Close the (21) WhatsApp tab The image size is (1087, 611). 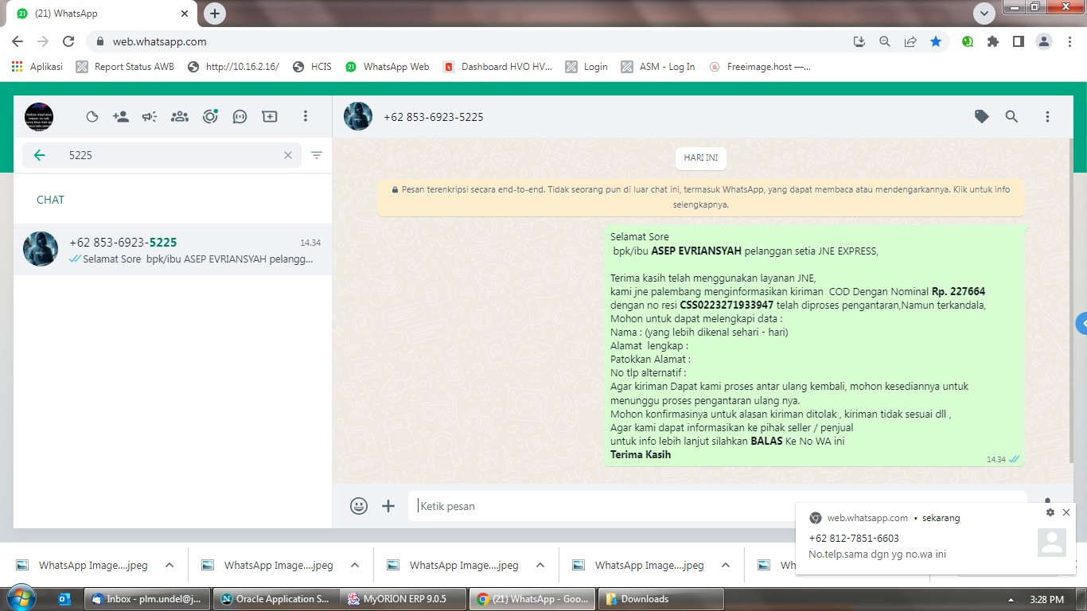pos(185,14)
